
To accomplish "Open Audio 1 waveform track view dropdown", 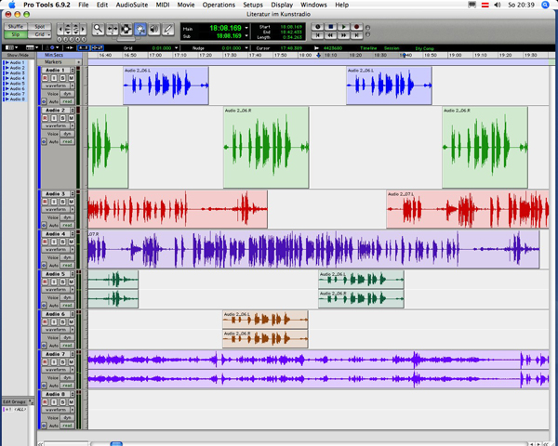I will point(54,85).
